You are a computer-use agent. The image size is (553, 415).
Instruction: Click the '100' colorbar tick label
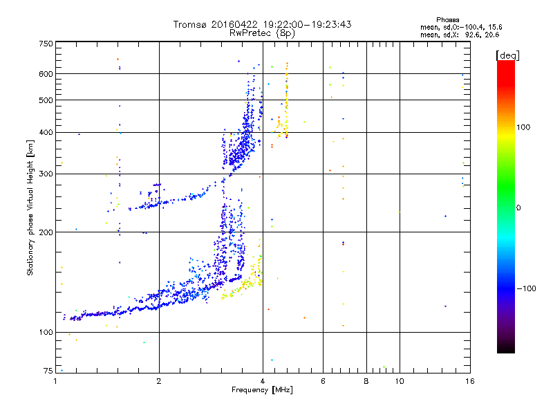point(523,127)
